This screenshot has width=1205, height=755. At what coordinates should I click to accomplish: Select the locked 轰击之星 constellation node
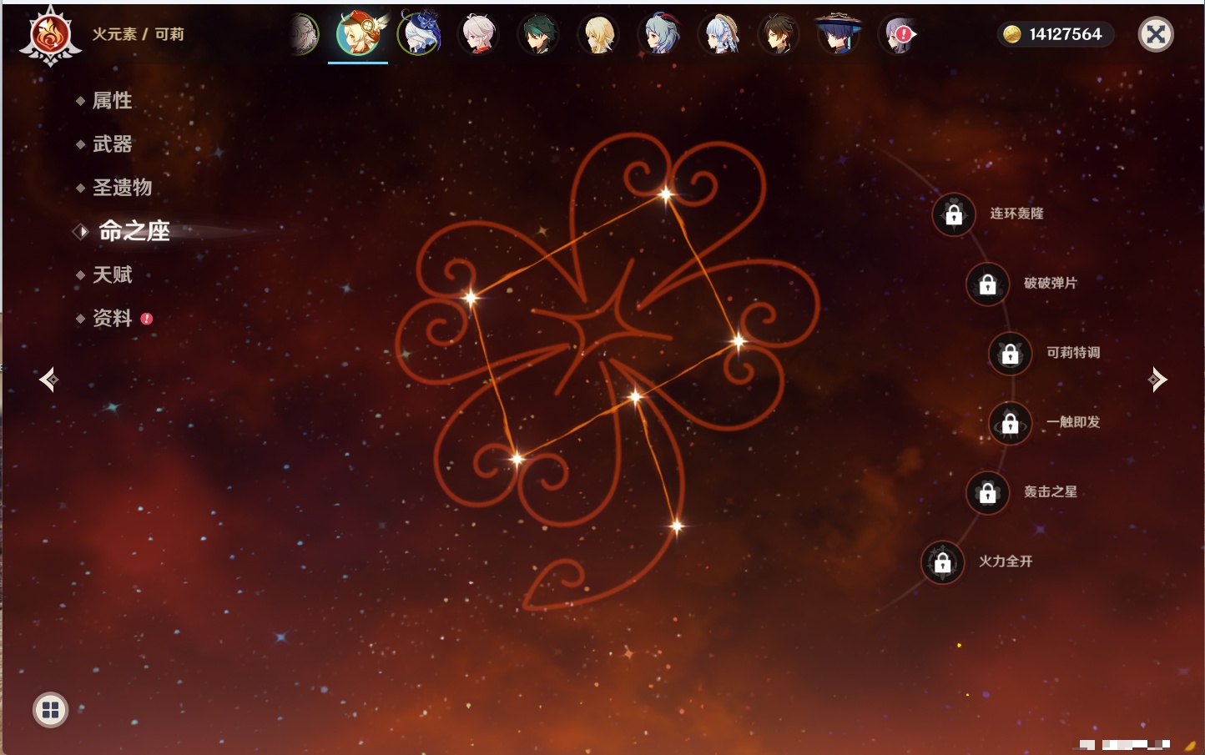pos(987,493)
